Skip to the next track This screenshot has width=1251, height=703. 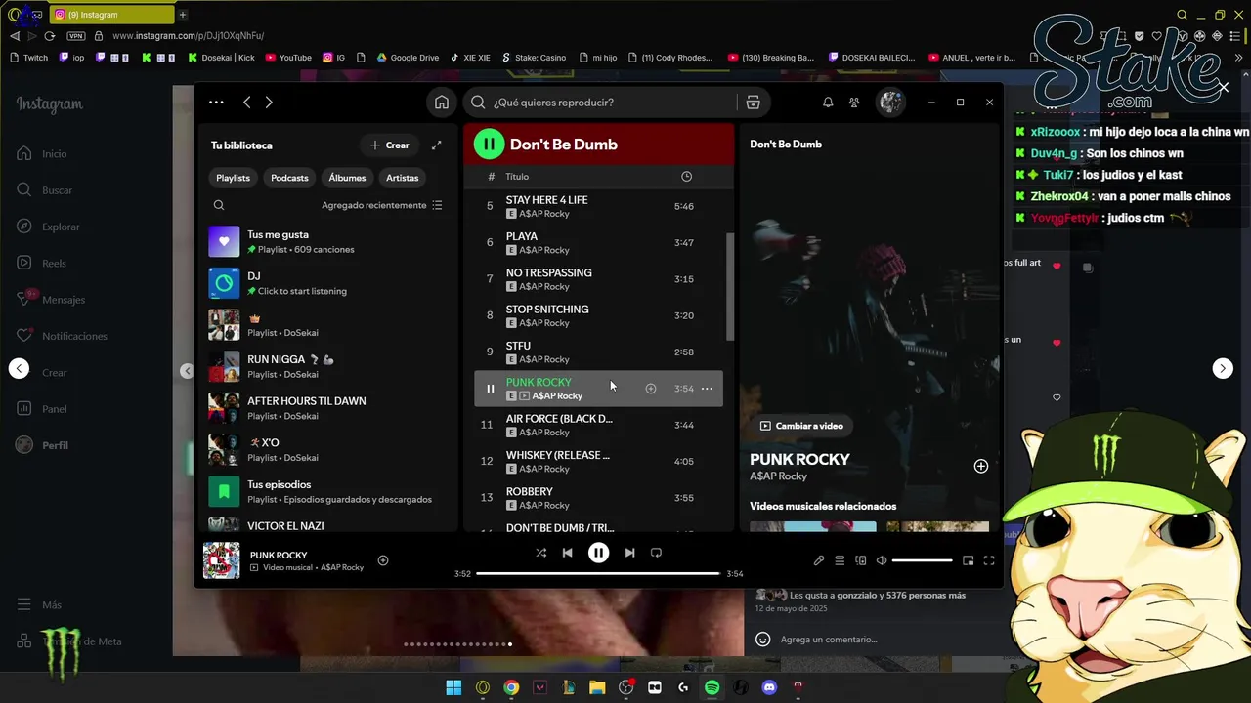click(x=629, y=553)
